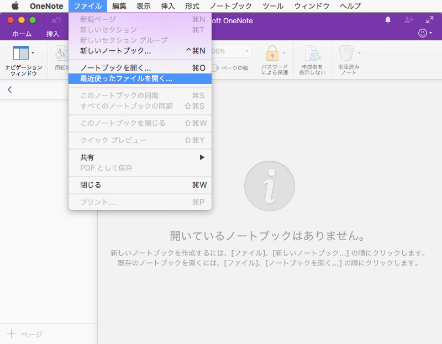This screenshot has height=344, width=442.
Task: Add a page with + ページ
Action: 25,334
